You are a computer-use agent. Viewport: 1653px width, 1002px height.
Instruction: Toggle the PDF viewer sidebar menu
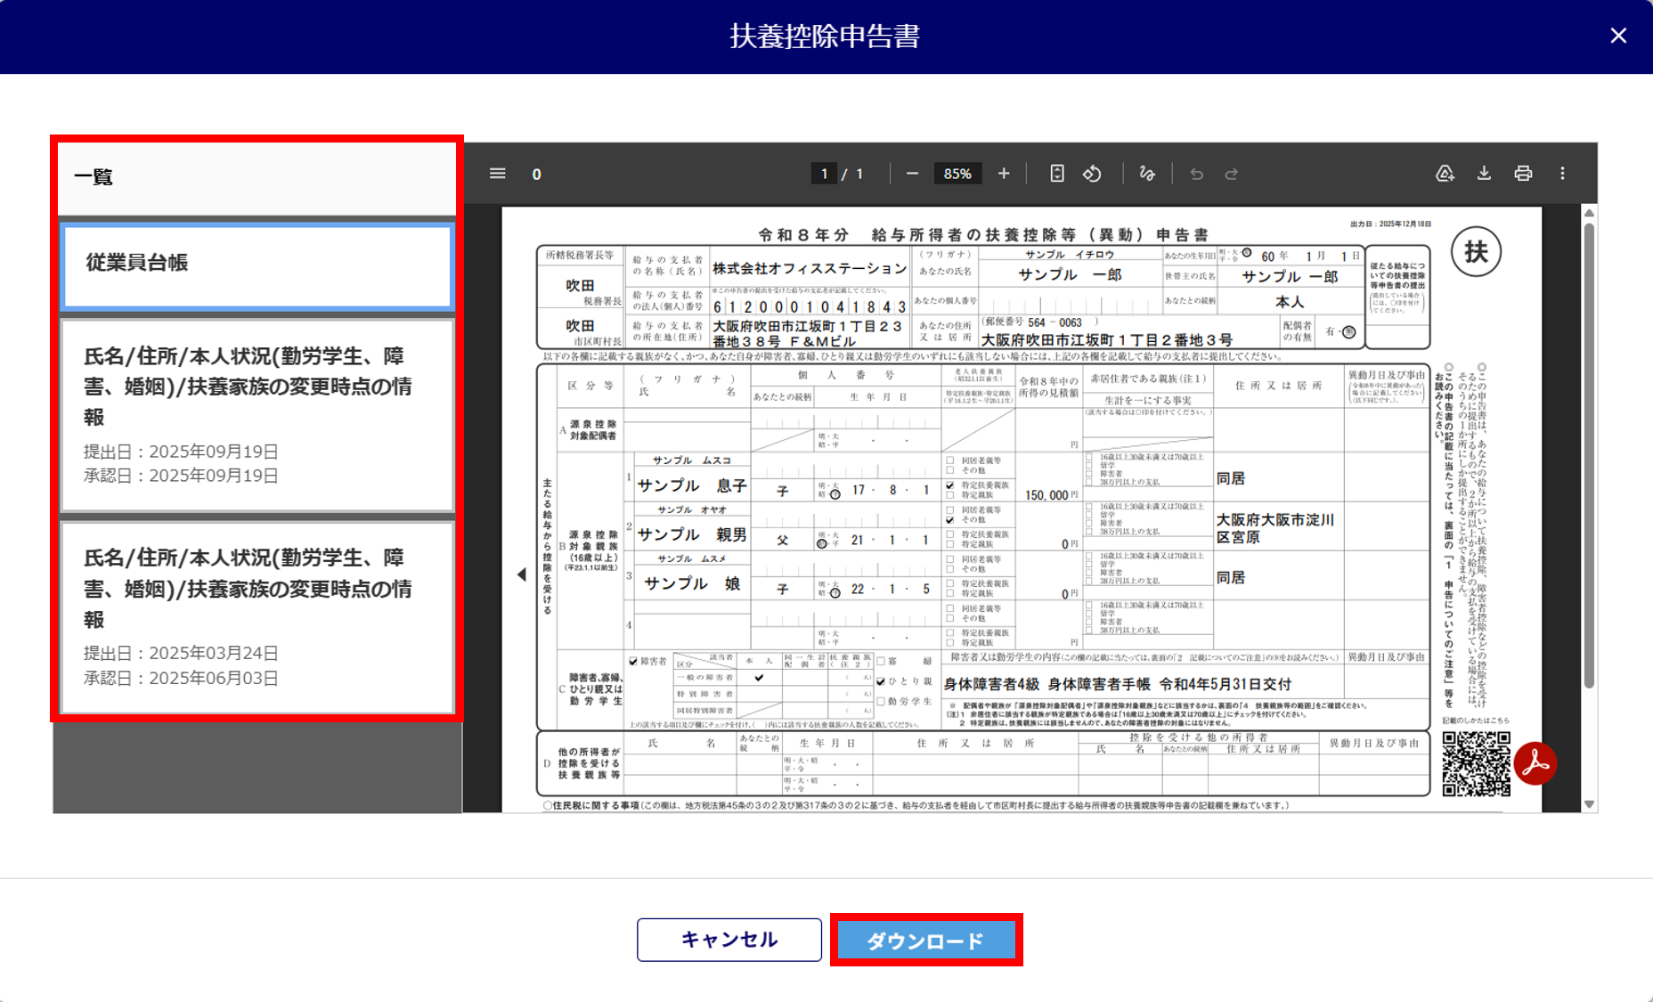click(x=497, y=174)
